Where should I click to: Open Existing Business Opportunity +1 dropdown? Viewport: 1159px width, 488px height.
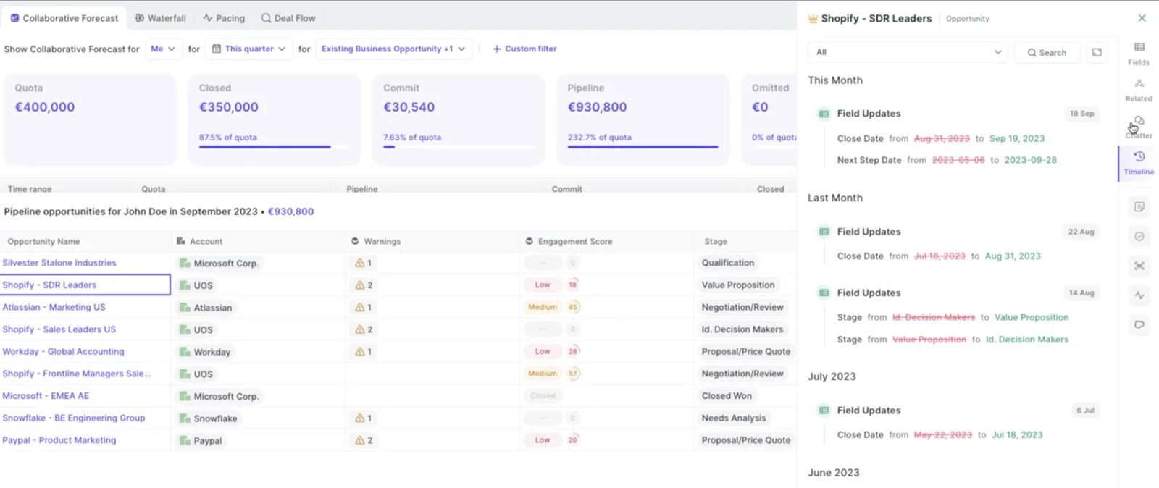393,49
